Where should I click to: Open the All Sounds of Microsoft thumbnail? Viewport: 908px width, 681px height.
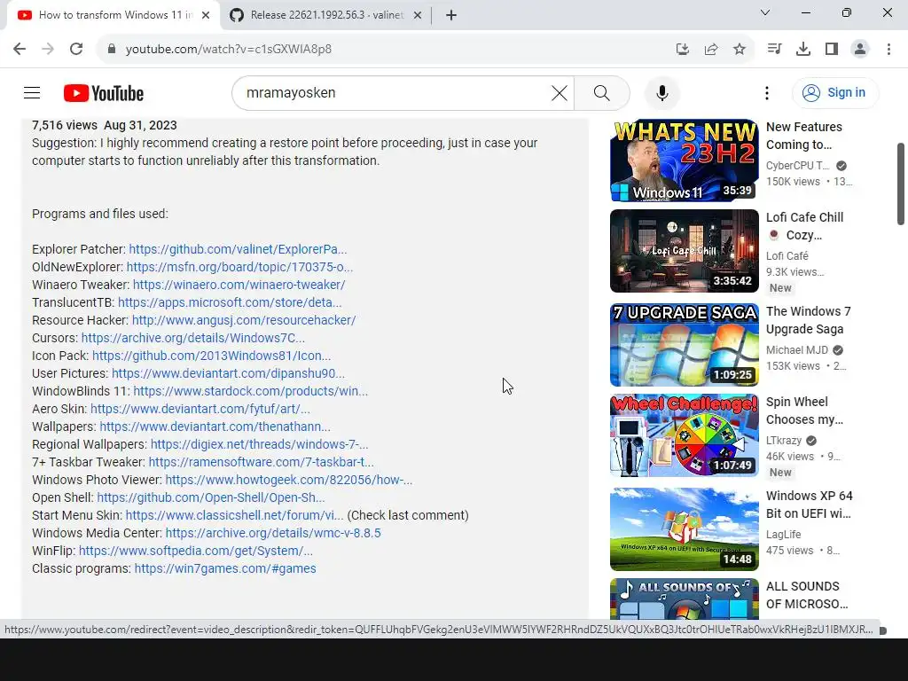[684, 599]
